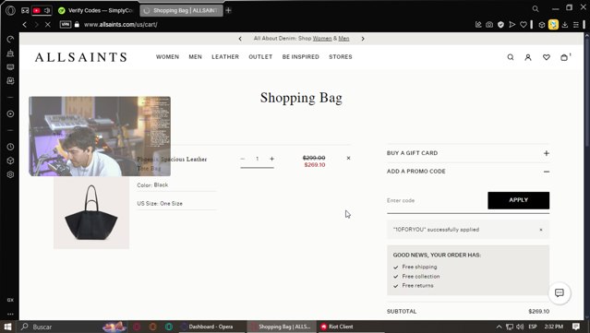Collapse the ADD A PROMO CODE section
This screenshot has width=590, height=333.
click(x=468, y=172)
